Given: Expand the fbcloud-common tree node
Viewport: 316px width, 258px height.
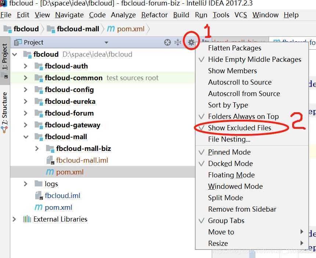Looking at the screenshot, I should 25,78.
